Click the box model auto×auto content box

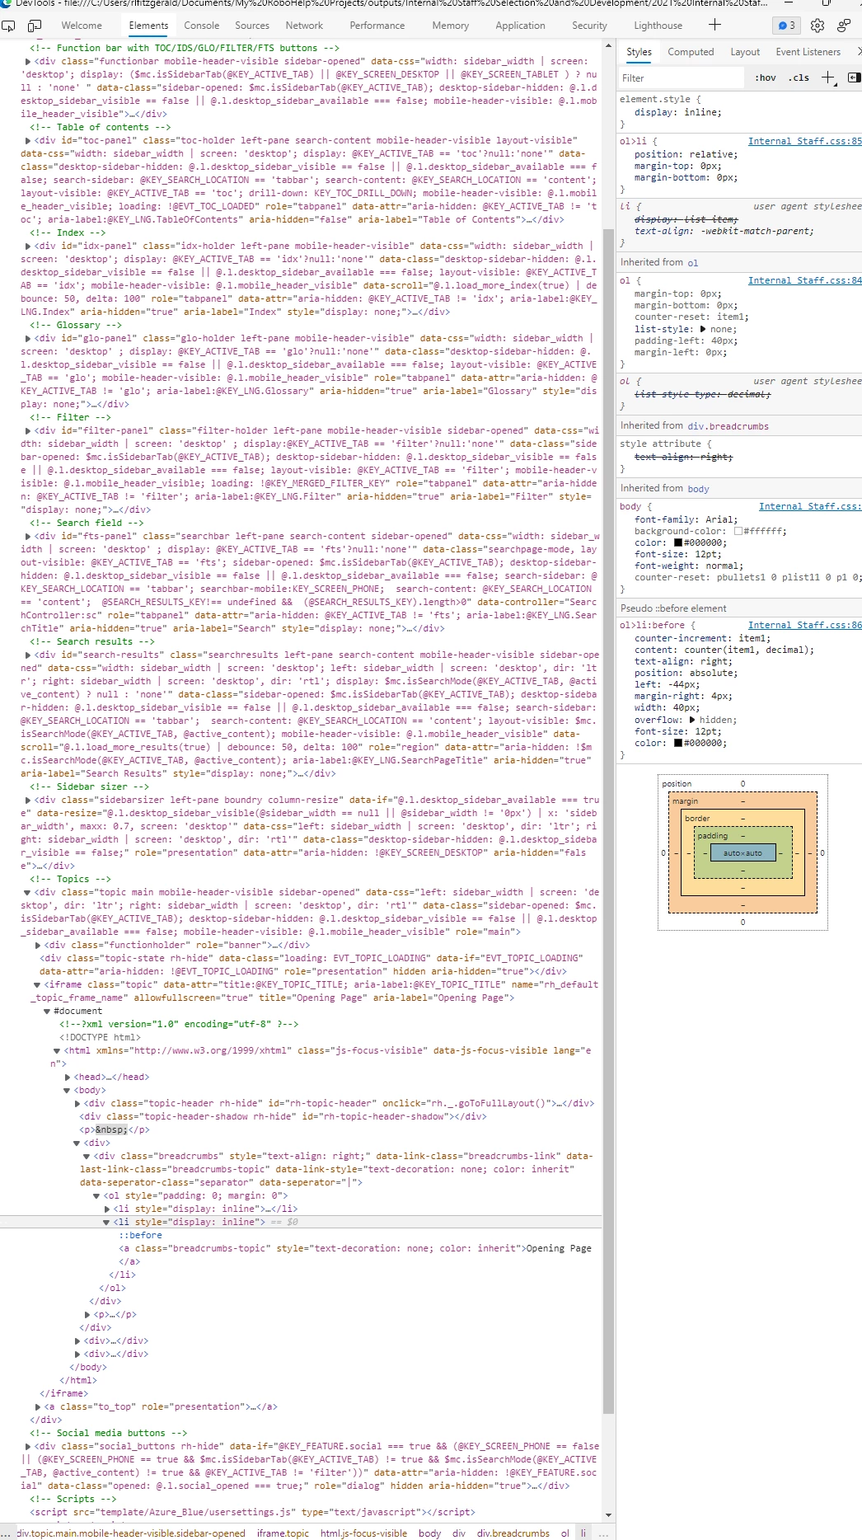click(x=743, y=852)
